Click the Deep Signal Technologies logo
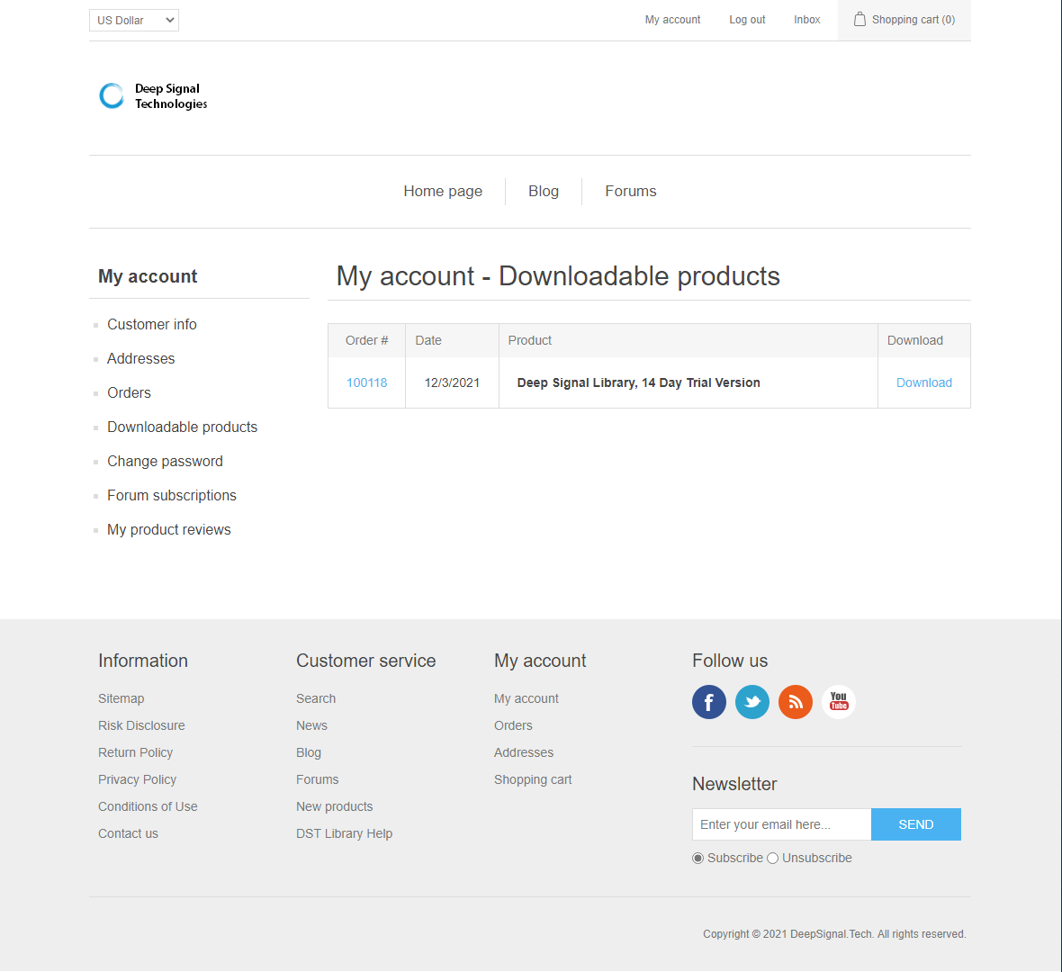The image size is (1062, 972). (153, 96)
